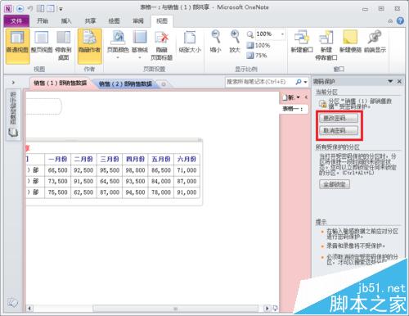Click the table cell containing 91,000
This screenshot has height=316, width=409.
(x=187, y=192)
